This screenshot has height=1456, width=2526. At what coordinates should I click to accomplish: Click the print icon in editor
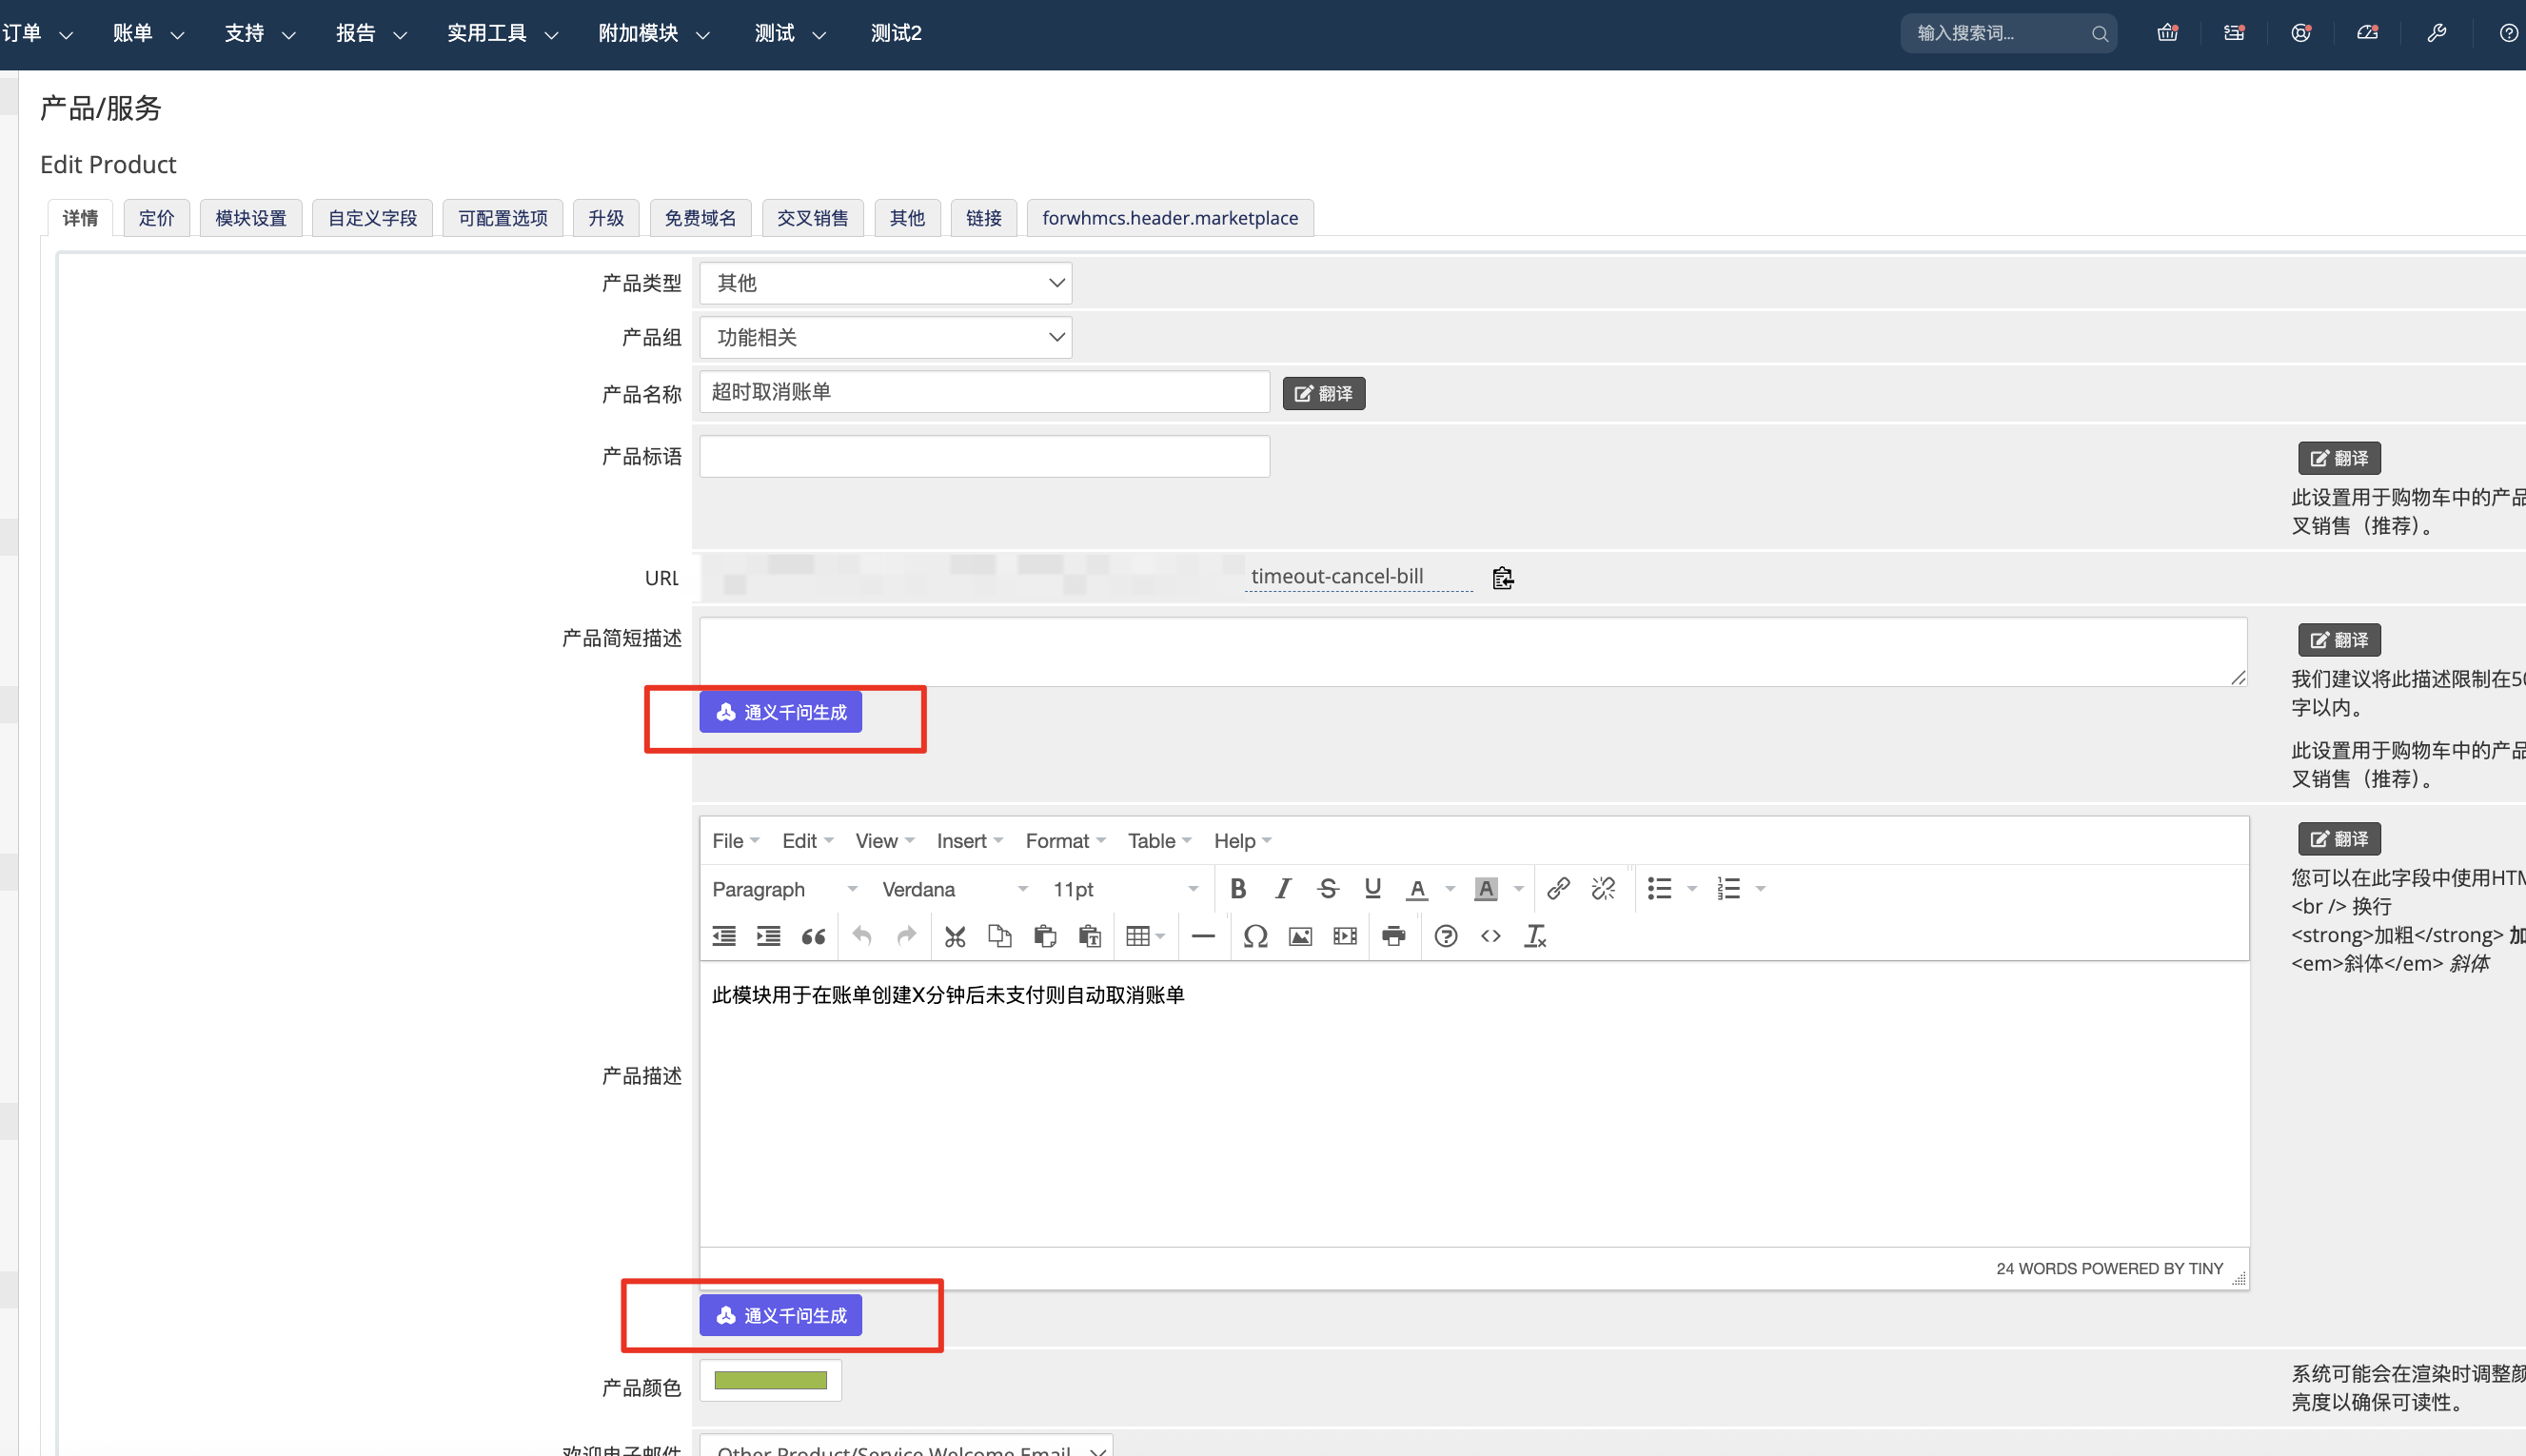[x=1393, y=937]
